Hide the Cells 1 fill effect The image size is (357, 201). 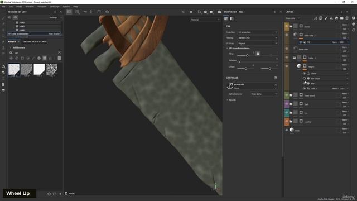click(304, 88)
